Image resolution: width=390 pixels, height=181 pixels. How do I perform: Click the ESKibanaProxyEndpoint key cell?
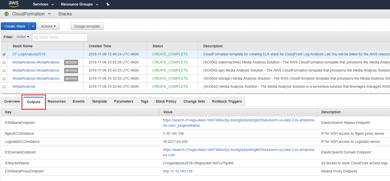[x=24, y=171]
